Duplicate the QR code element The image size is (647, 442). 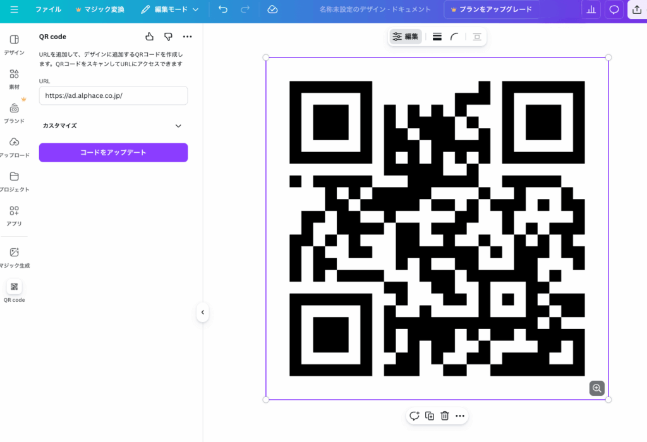coord(430,415)
